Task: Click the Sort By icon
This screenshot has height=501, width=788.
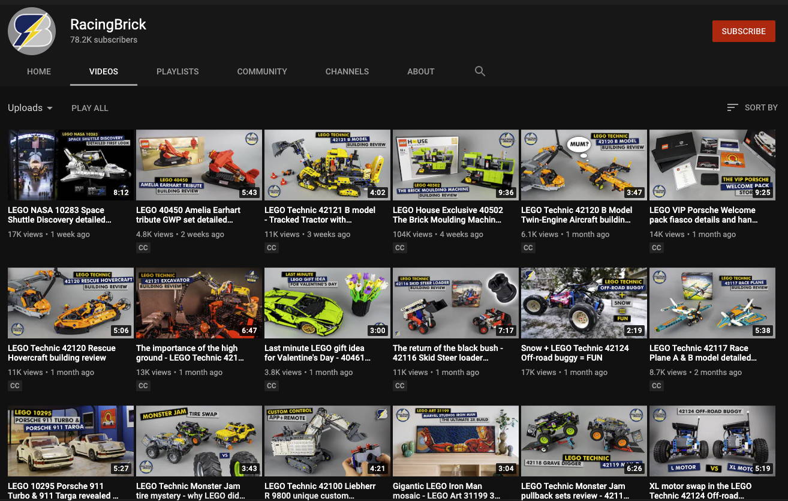Action: coord(732,107)
